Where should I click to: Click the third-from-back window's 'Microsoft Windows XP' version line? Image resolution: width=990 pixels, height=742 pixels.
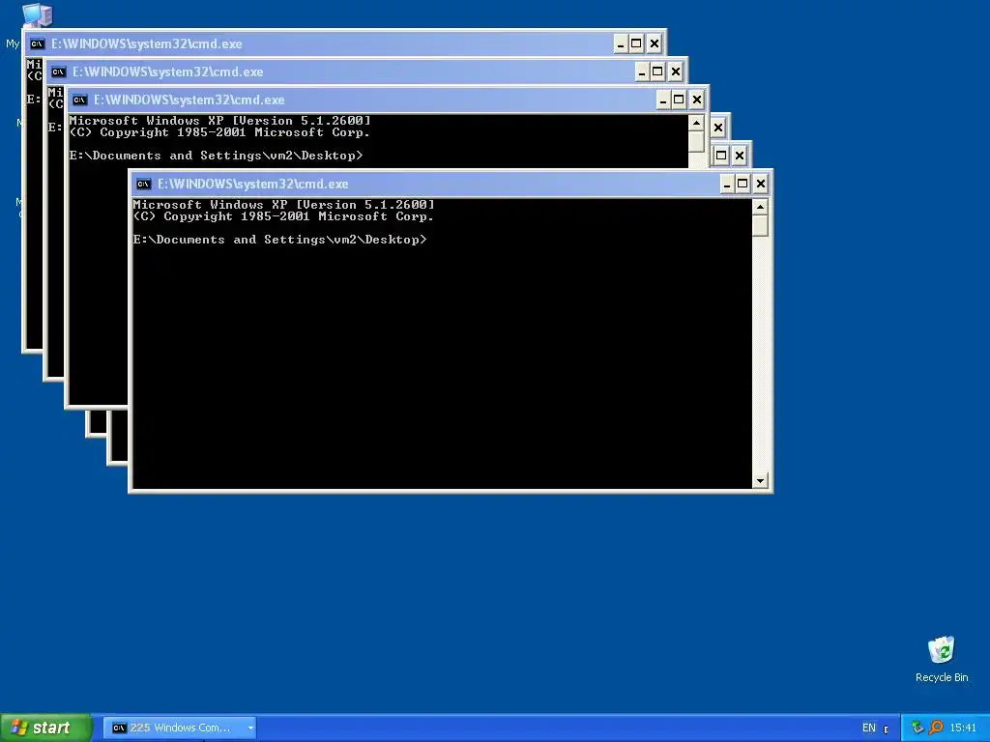219,121
